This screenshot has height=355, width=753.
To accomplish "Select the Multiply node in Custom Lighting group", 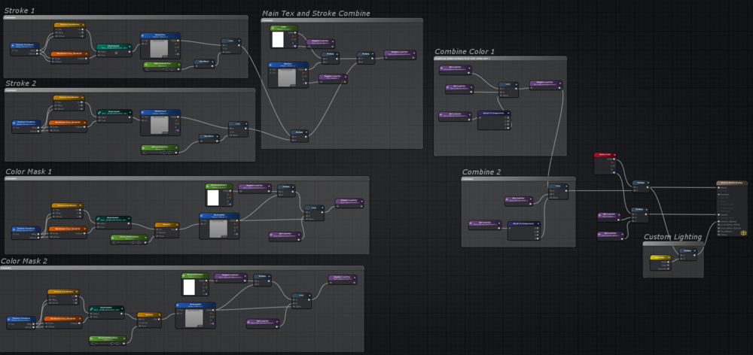I will click(x=687, y=250).
